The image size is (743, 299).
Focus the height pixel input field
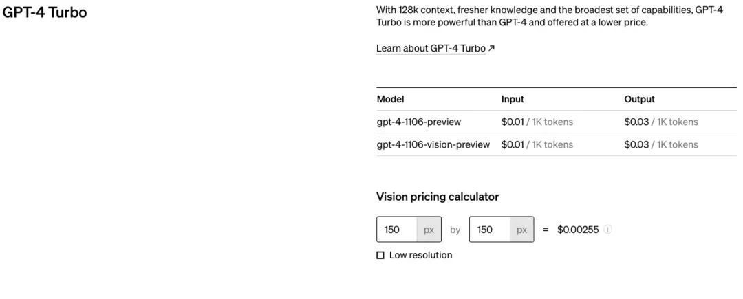pyautogui.click(x=489, y=230)
